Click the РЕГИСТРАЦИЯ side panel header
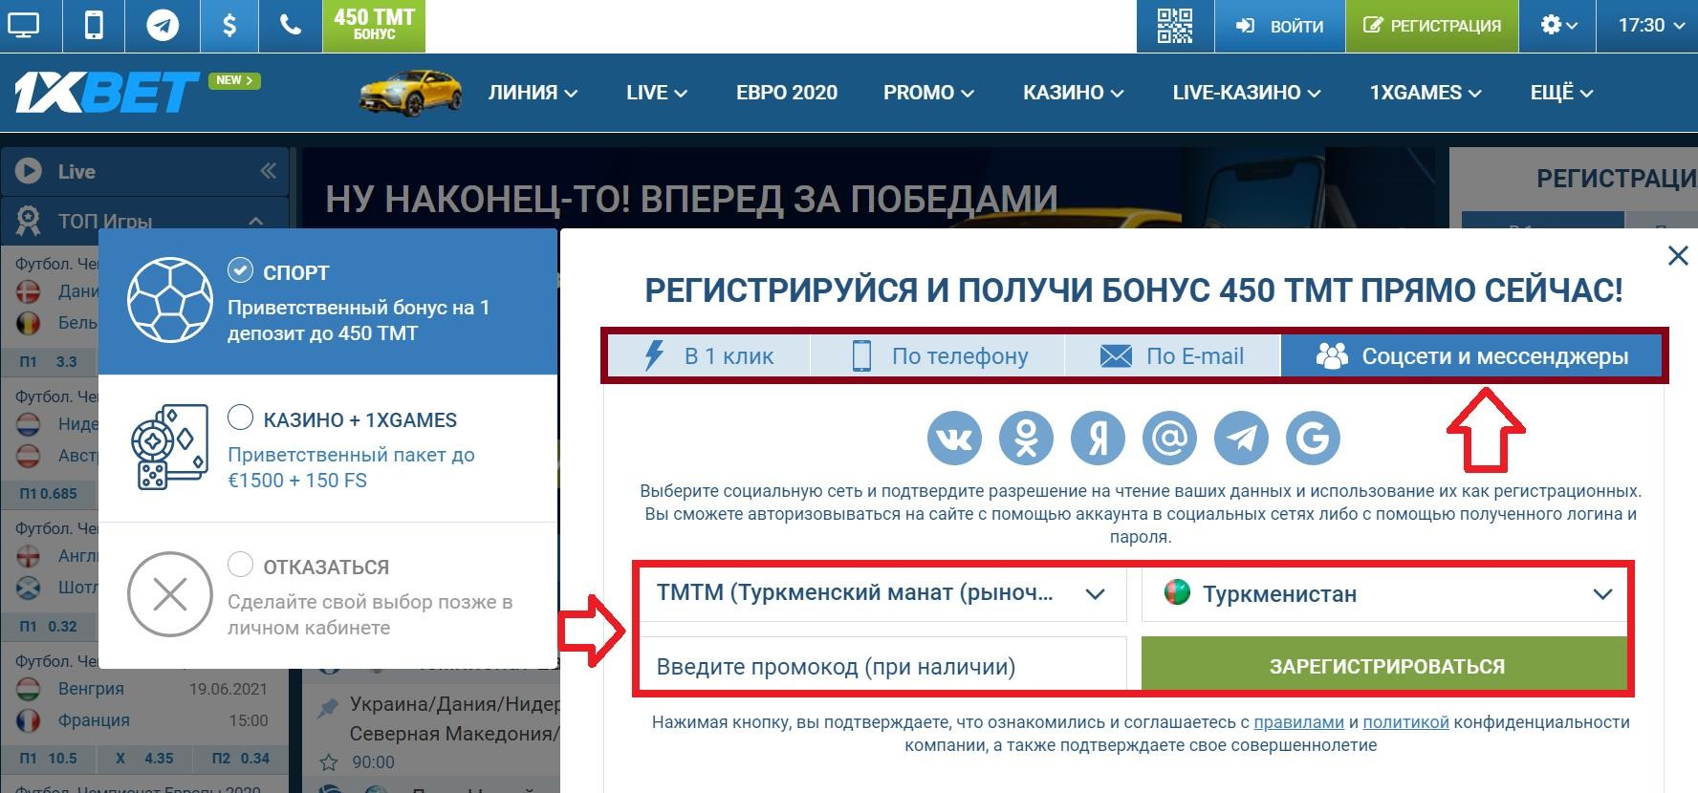The image size is (1698, 793). coord(1616,179)
